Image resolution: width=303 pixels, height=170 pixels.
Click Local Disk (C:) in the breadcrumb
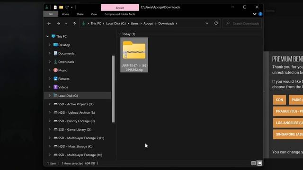tap(116, 23)
